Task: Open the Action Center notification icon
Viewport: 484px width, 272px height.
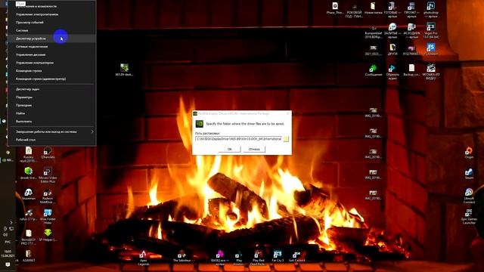Action: click(x=8, y=264)
